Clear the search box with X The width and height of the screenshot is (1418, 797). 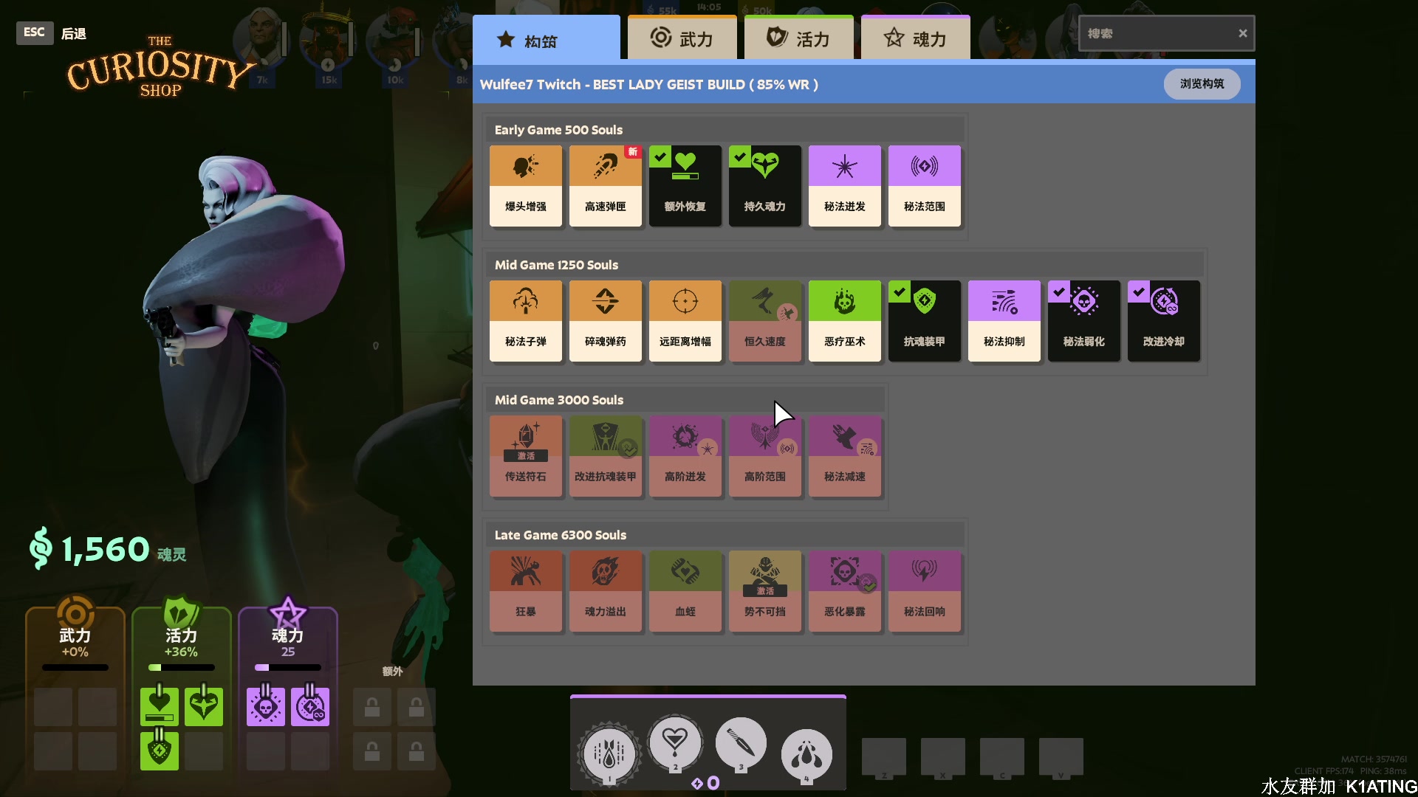point(1242,33)
